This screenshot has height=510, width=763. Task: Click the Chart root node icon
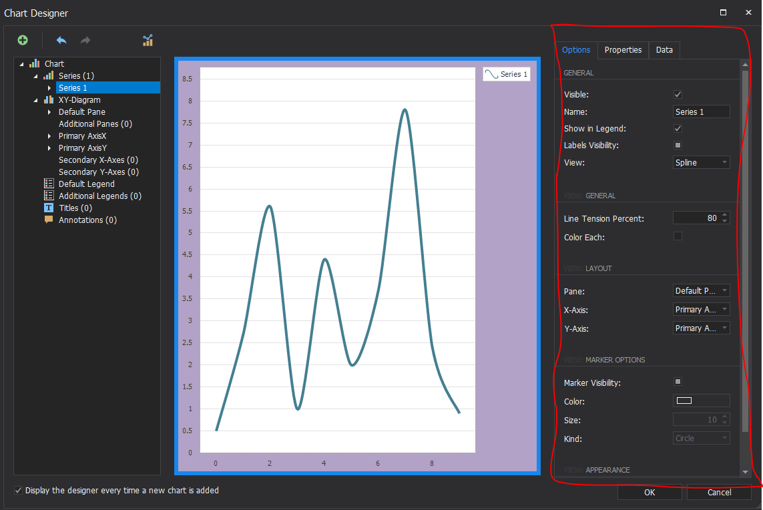(35, 64)
